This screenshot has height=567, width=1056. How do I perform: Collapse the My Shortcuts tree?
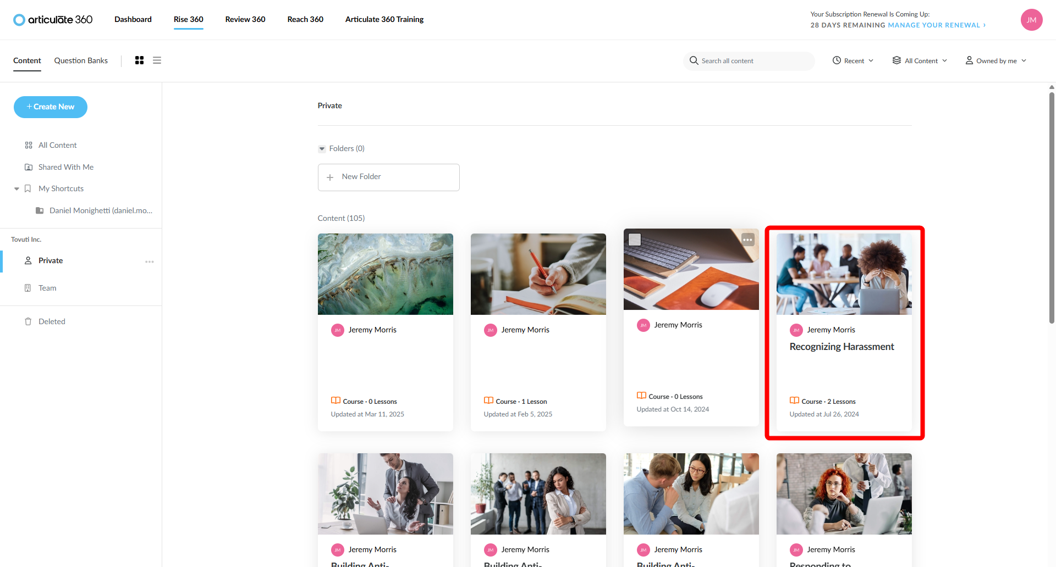16,188
